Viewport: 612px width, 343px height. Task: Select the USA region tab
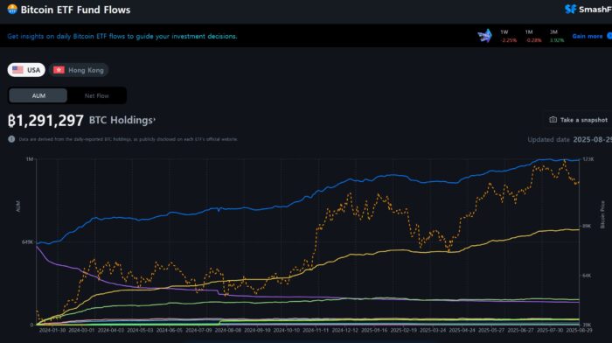[x=26, y=70]
